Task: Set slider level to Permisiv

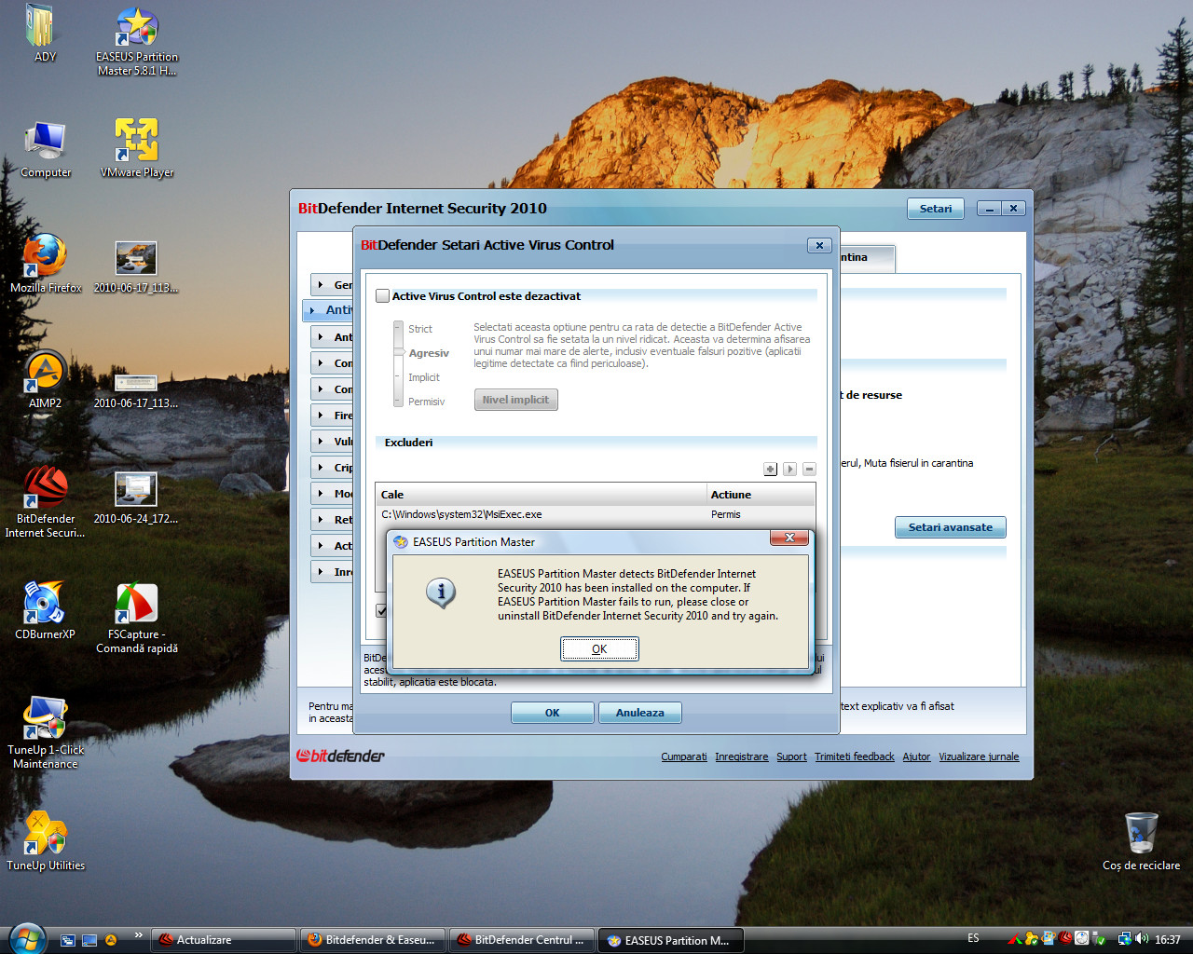Action: pos(426,402)
